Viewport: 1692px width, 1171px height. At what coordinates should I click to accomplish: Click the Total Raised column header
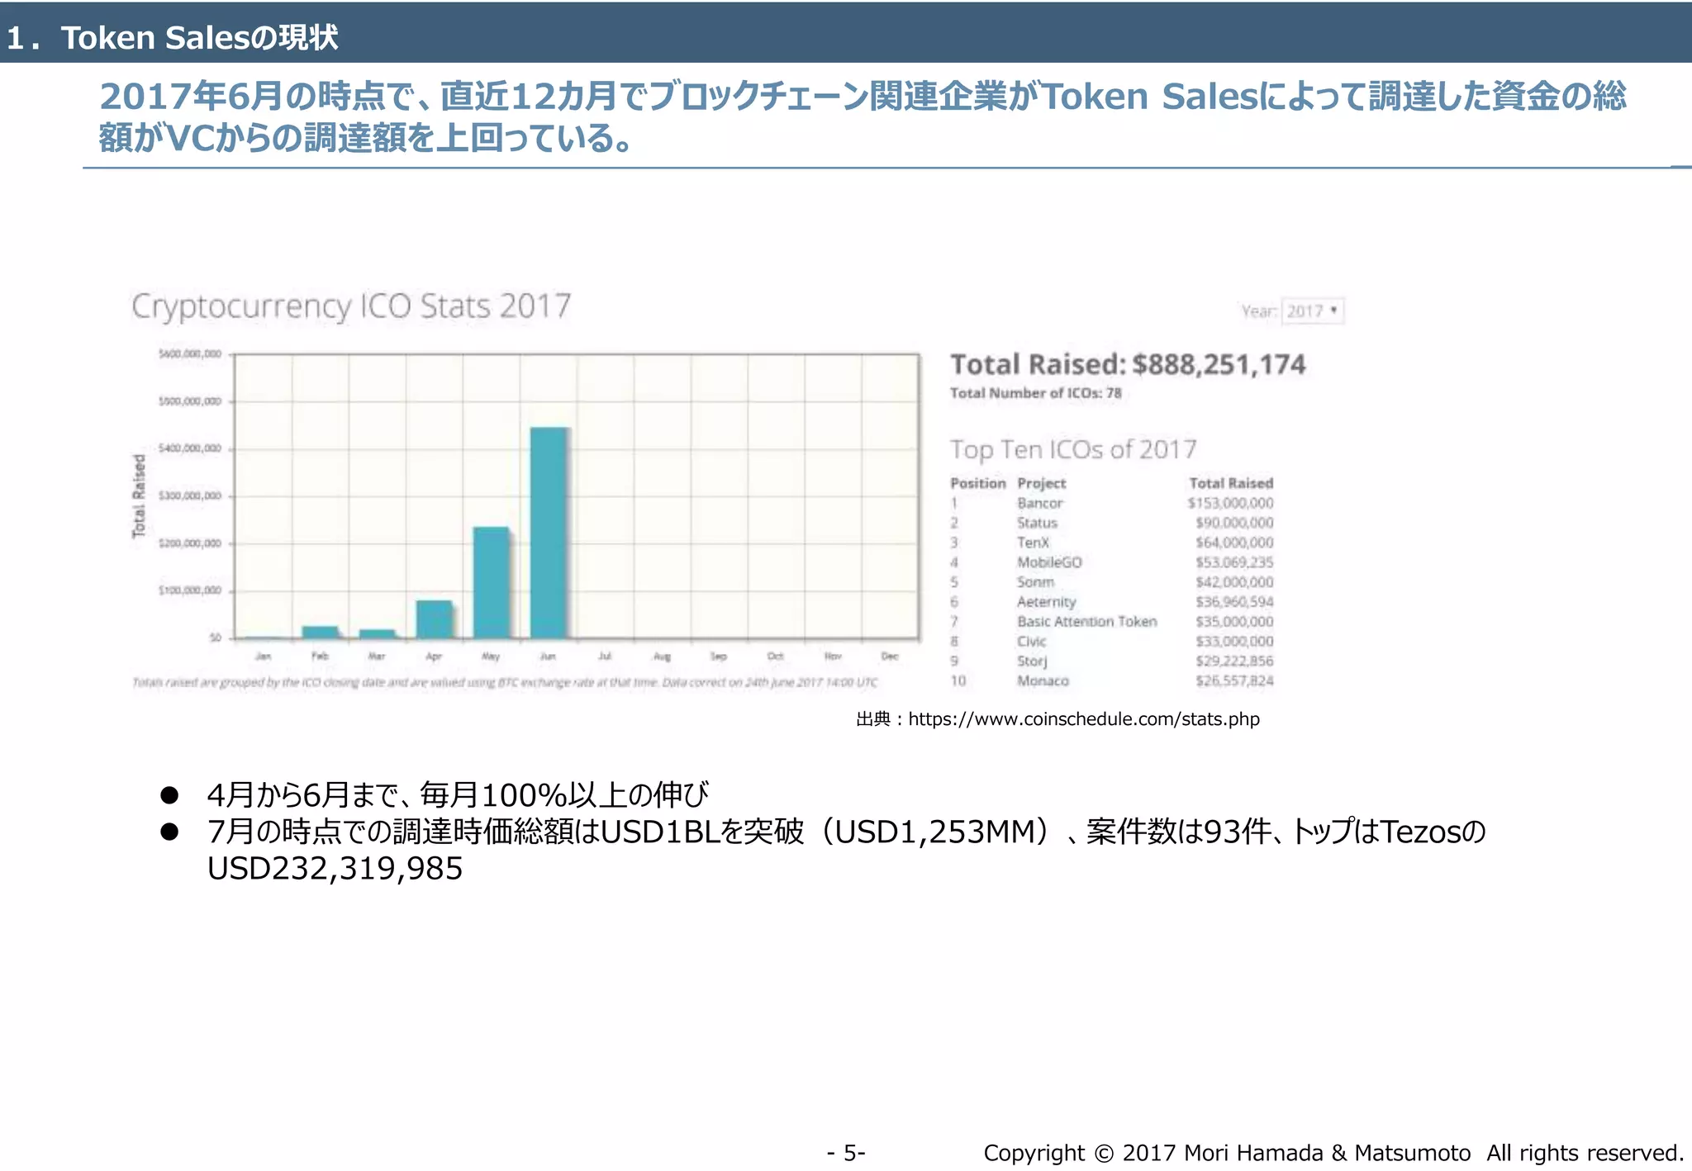coord(1231,483)
